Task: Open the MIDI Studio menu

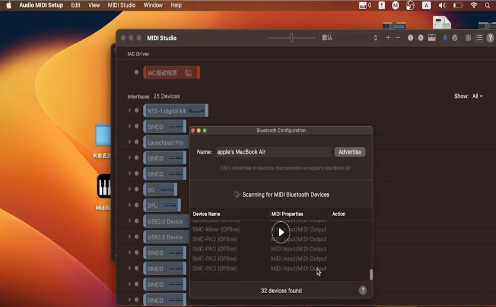Action: click(121, 5)
